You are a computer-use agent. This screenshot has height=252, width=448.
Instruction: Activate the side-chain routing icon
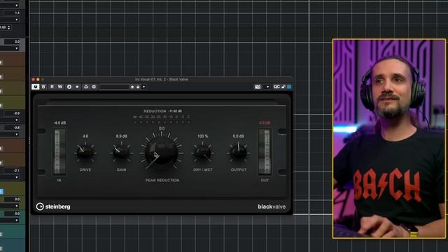pyautogui.click(x=86, y=87)
